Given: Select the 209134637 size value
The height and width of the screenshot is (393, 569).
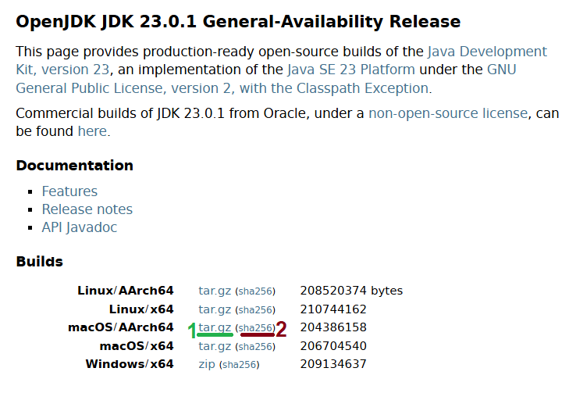Looking at the screenshot, I should click(333, 364).
